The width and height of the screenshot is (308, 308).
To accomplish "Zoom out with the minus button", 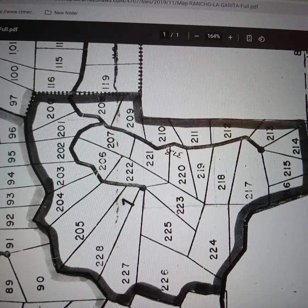I will [x=197, y=36].
